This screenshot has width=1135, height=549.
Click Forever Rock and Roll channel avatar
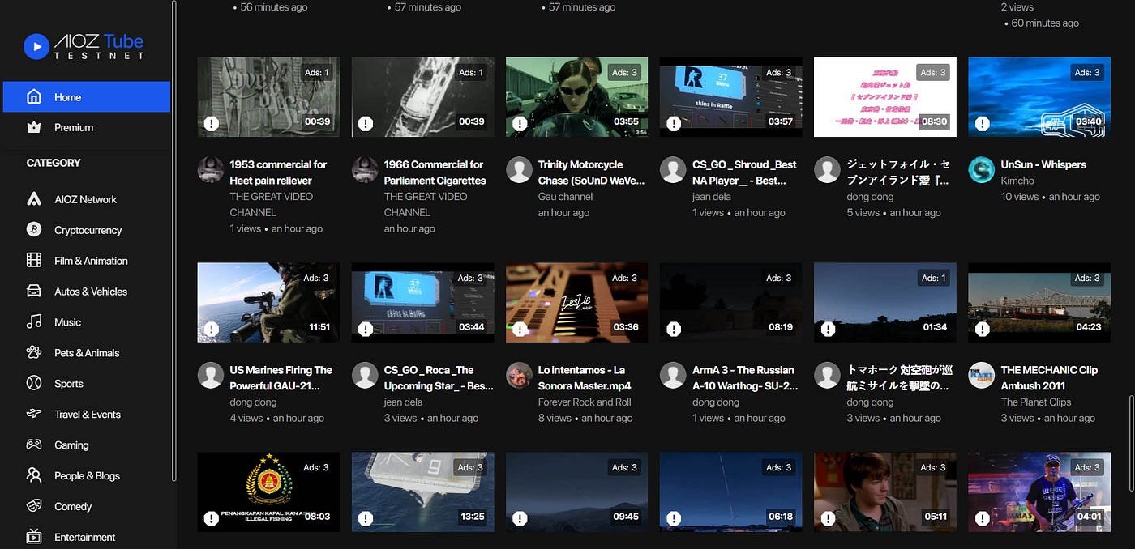tap(519, 376)
